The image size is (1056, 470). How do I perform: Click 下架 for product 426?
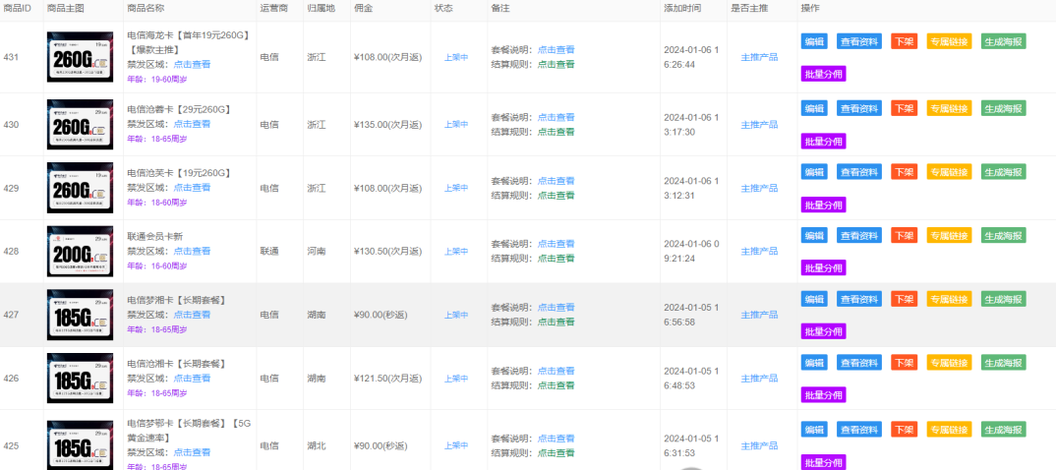pyautogui.click(x=904, y=362)
